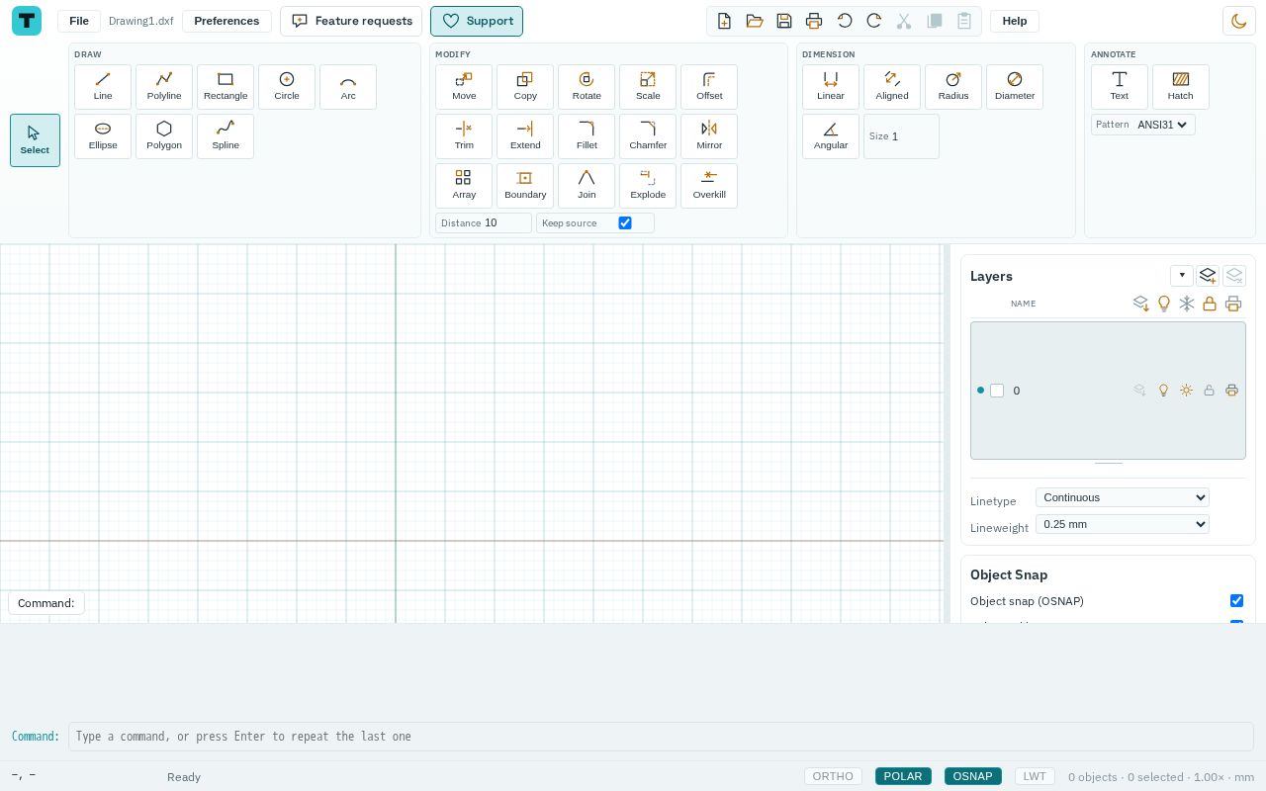Open the Preferences menu
1266x791 pixels.
pyautogui.click(x=226, y=21)
